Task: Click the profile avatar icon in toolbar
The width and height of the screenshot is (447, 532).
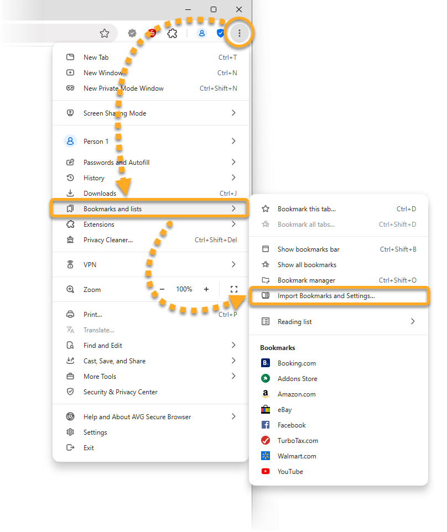Action: coord(202,34)
